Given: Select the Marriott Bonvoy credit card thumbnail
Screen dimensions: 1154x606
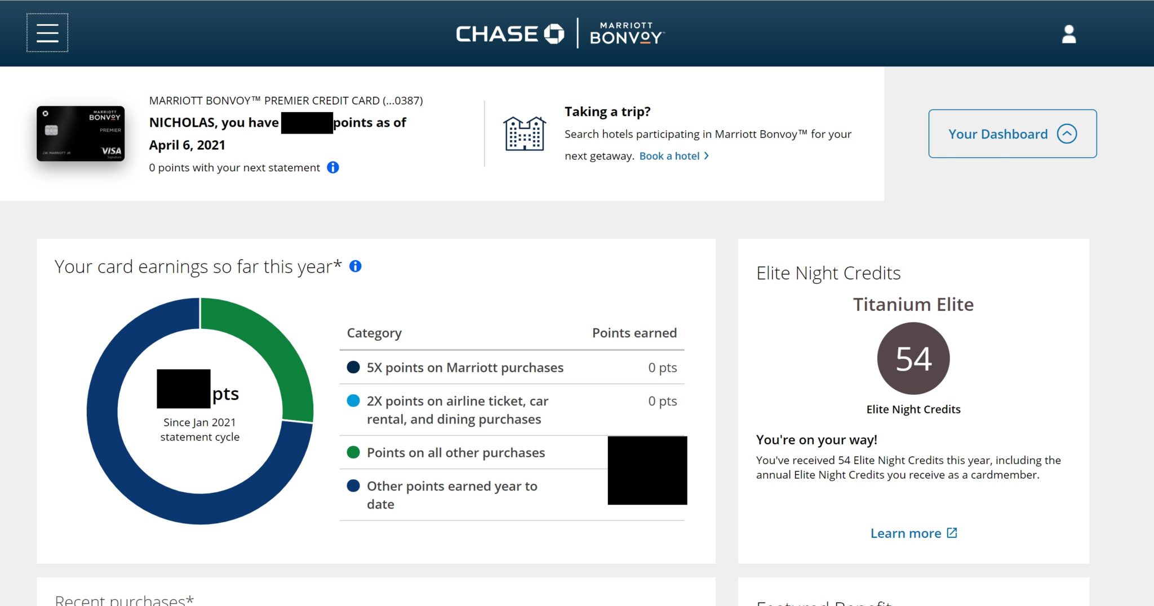Looking at the screenshot, I should pos(81,133).
